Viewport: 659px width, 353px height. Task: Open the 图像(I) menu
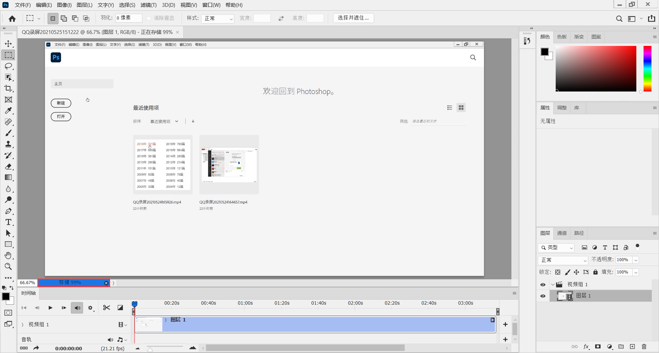pyautogui.click(x=64, y=5)
